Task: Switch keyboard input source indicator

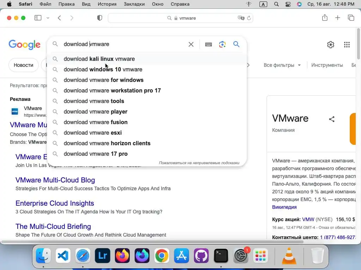Action: (x=263, y=4)
